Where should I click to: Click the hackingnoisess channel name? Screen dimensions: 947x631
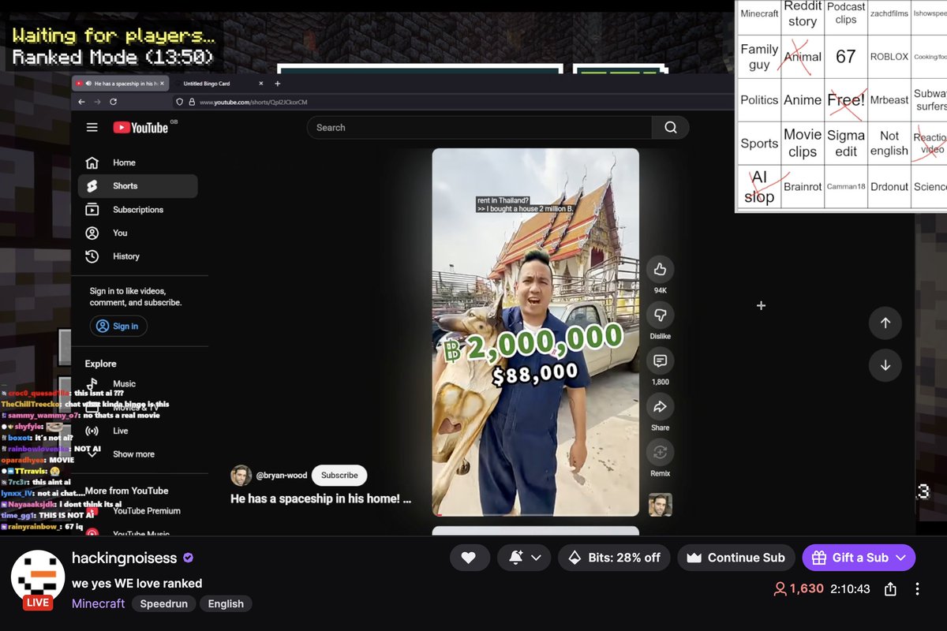(x=125, y=558)
